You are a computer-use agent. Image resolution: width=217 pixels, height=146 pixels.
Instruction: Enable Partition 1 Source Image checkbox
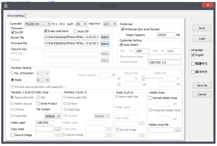pos(13,135)
